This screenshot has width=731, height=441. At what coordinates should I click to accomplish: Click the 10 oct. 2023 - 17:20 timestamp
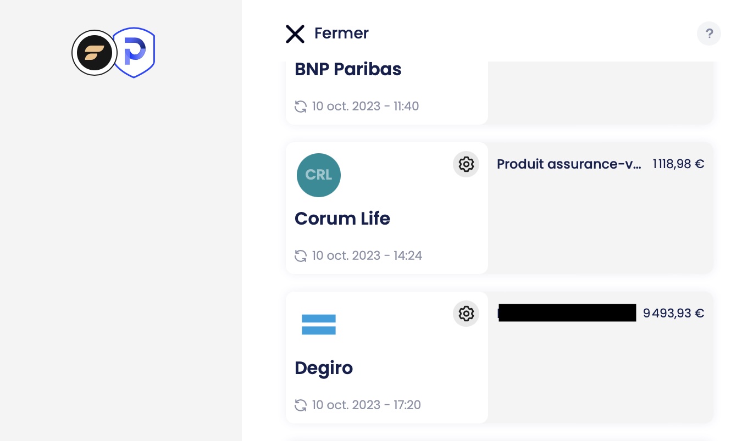(x=367, y=405)
